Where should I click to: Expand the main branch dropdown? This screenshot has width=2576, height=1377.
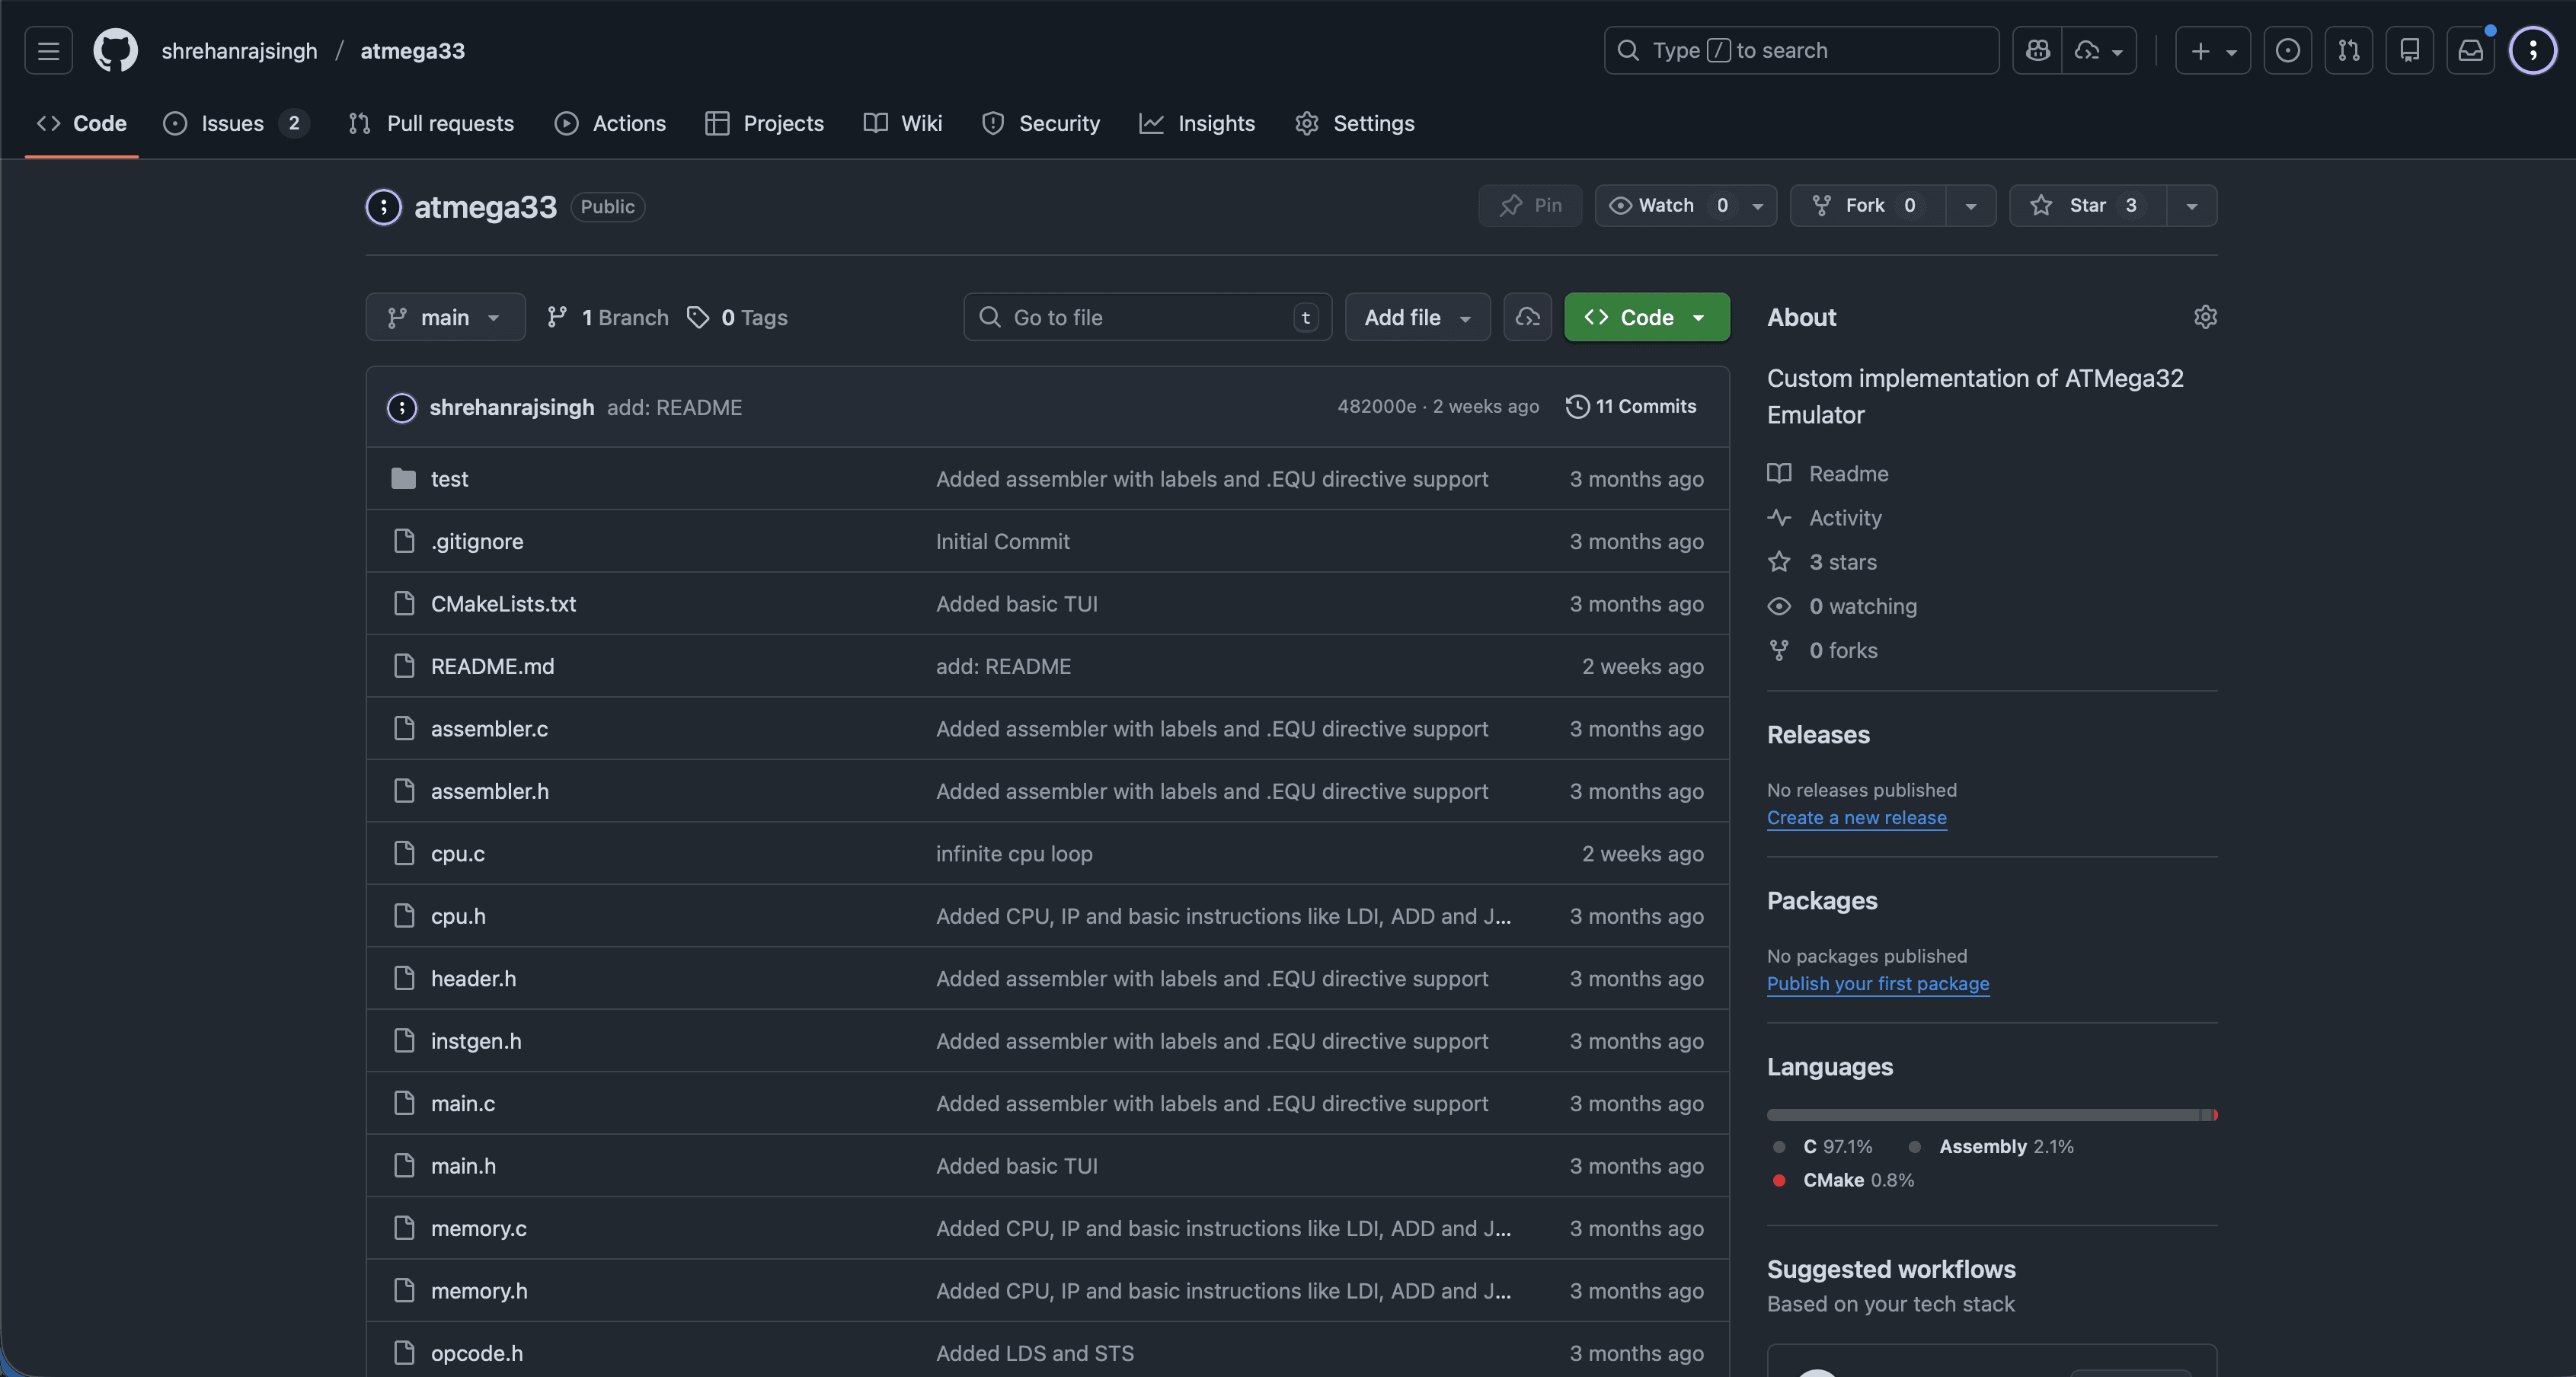(445, 317)
